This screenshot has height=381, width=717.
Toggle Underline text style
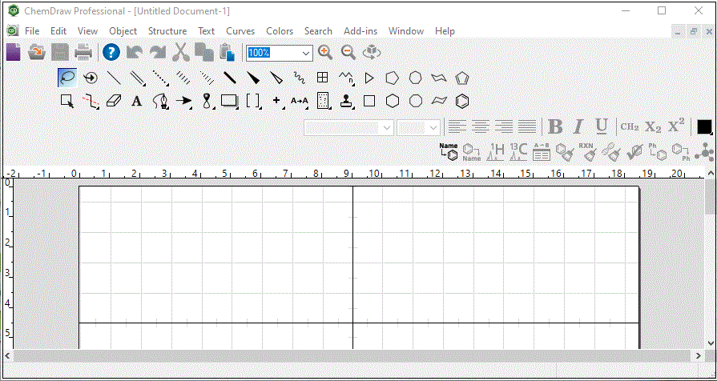[602, 126]
